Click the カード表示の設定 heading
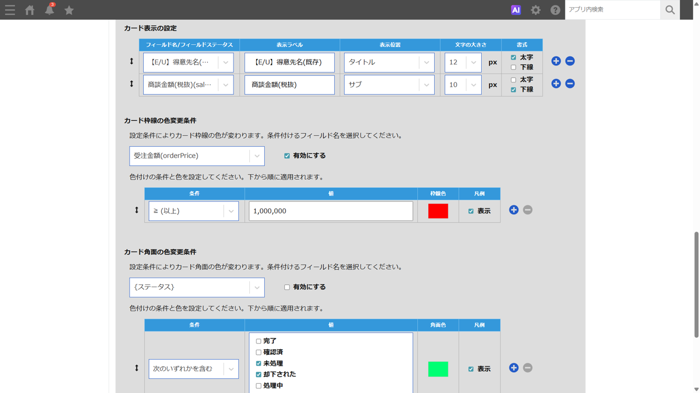Image resolution: width=700 pixels, height=393 pixels. tap(150, 28)
